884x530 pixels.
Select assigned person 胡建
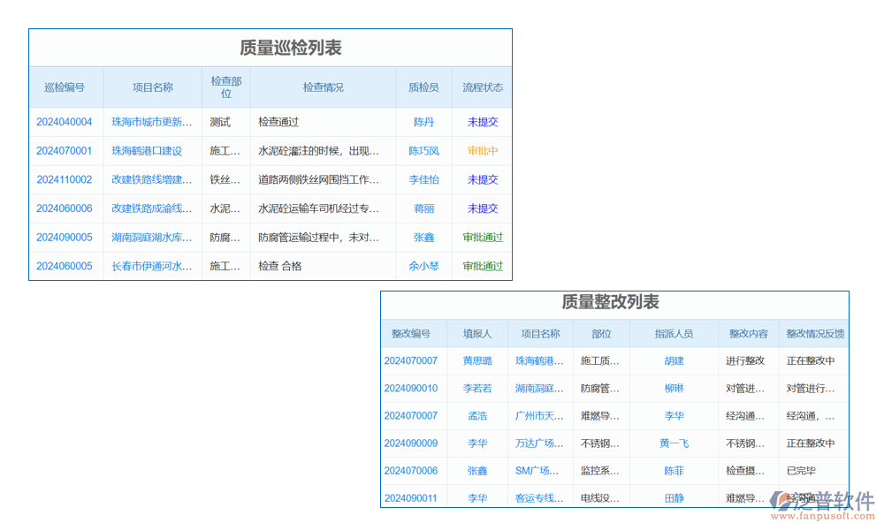674,360
